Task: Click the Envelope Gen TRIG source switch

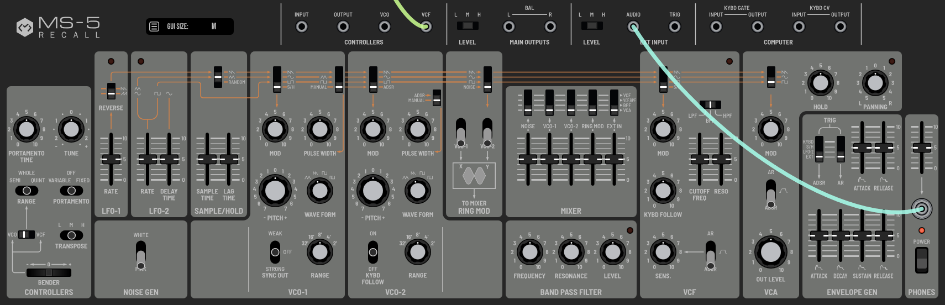Action: (x=819, y=149)
